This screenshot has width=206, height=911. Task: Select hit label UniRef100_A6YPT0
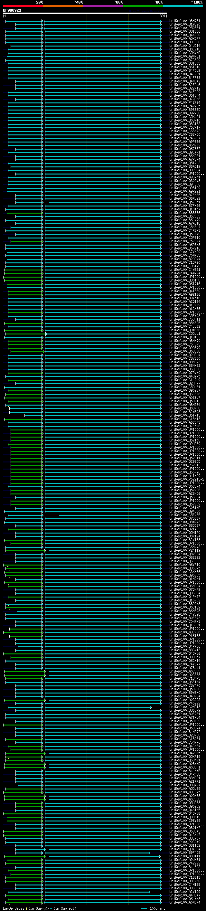tap(185, 565)
